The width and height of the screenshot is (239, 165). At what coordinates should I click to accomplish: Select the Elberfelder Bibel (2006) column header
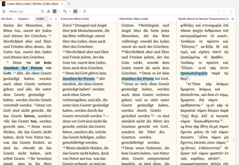click(x=134, y=19)
